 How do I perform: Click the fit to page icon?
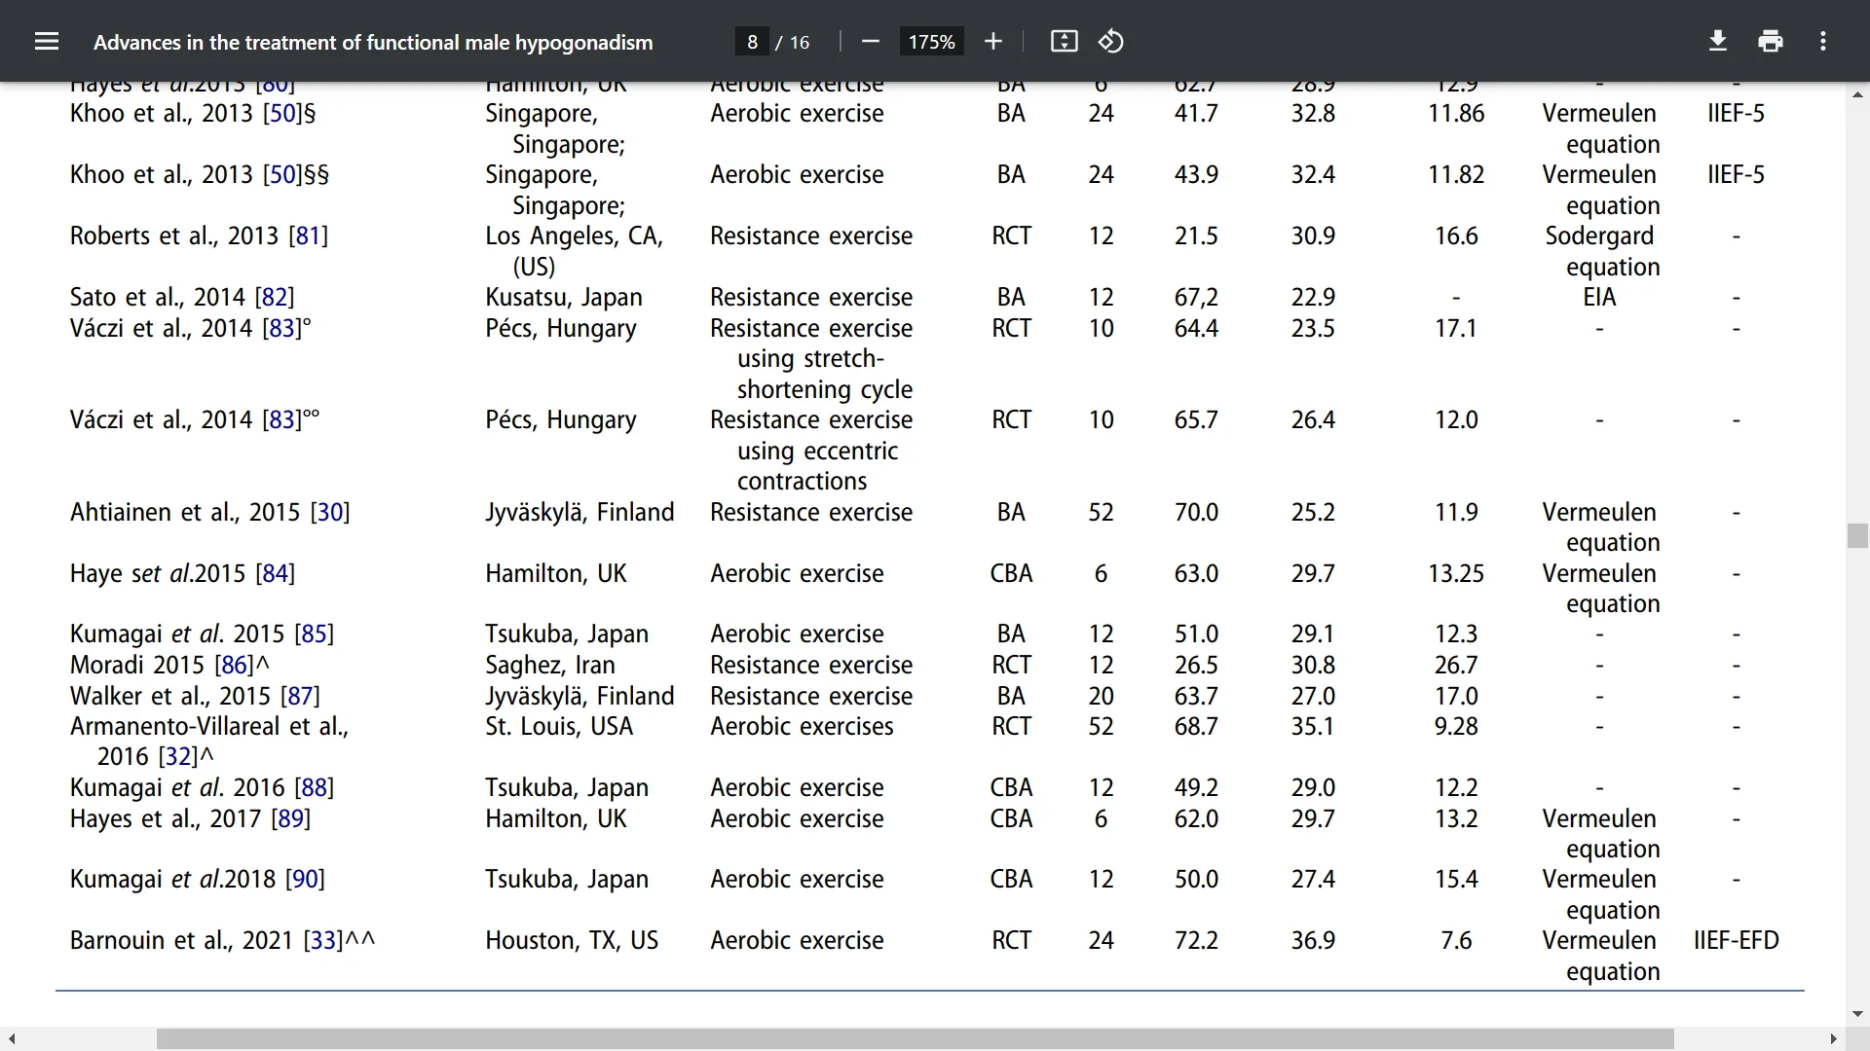click(1065, 42)
